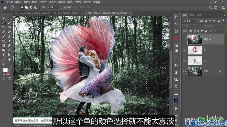Lock image pixels brush button
The image size is (227, 127).
click(x=194, y=31)
